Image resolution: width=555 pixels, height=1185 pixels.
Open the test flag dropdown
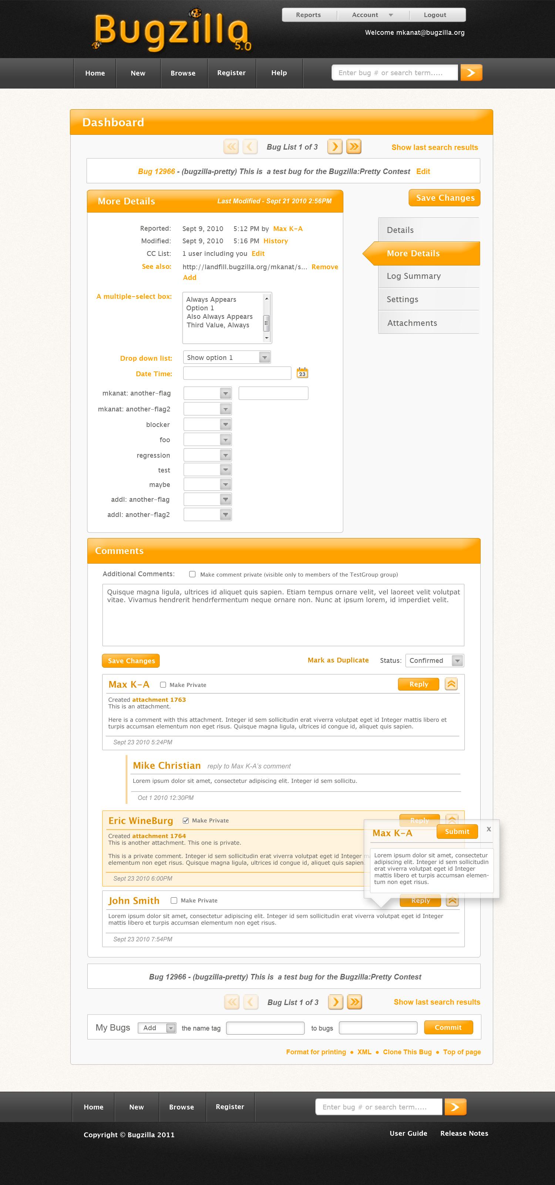tap(208, 470)
